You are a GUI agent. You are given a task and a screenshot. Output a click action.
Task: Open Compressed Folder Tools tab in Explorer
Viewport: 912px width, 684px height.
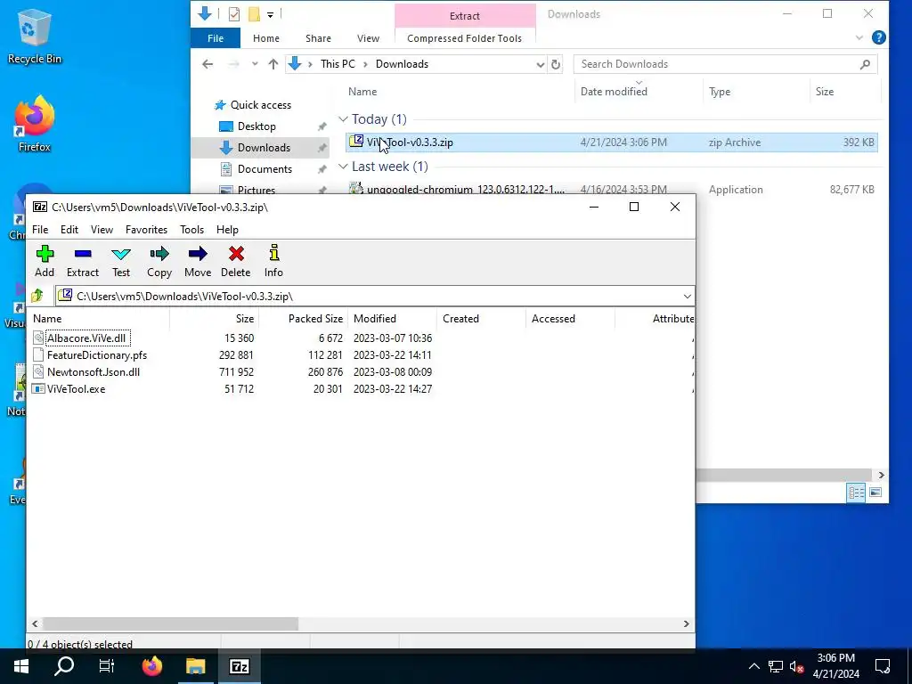464,38
